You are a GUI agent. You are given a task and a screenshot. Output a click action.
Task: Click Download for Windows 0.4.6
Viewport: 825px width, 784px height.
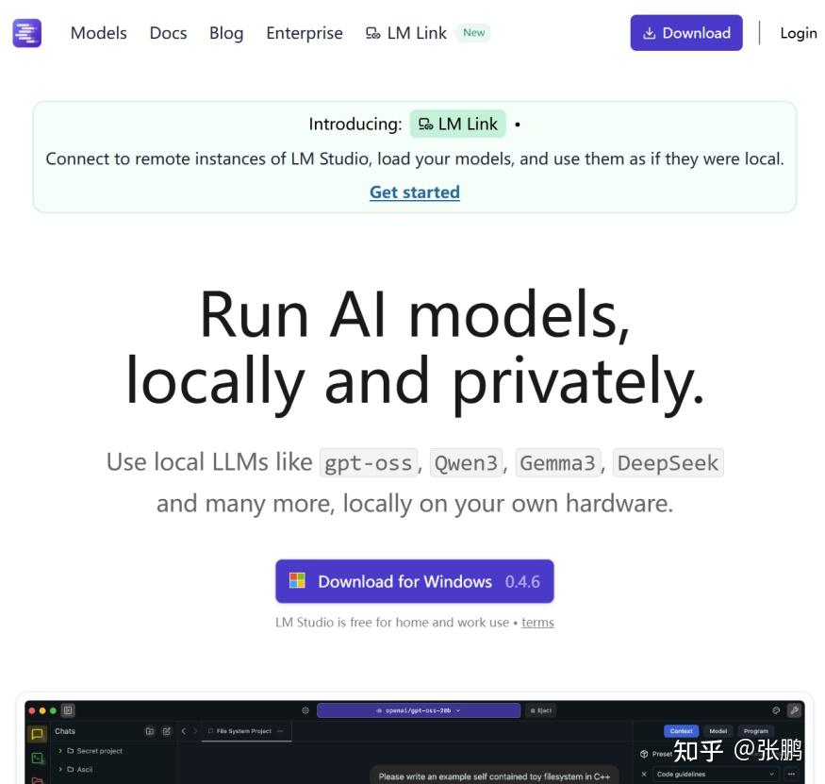tap(415, 581)
